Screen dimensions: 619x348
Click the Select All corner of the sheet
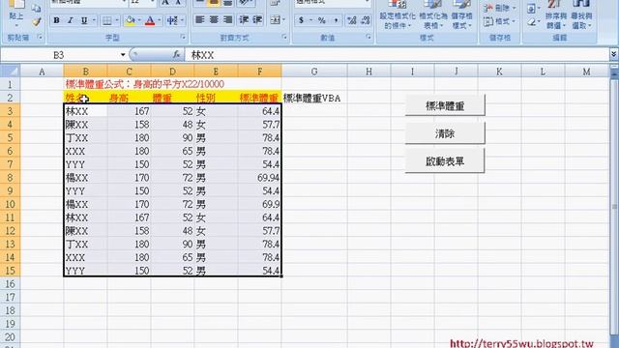tap(11, 71)
